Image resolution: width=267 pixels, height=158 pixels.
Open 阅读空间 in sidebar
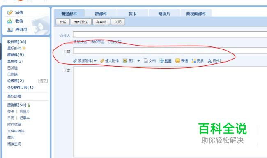[x=14, y=144]
